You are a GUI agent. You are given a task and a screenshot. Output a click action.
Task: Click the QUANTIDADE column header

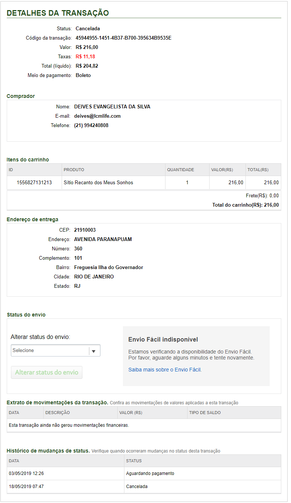[x=180, y=170]
